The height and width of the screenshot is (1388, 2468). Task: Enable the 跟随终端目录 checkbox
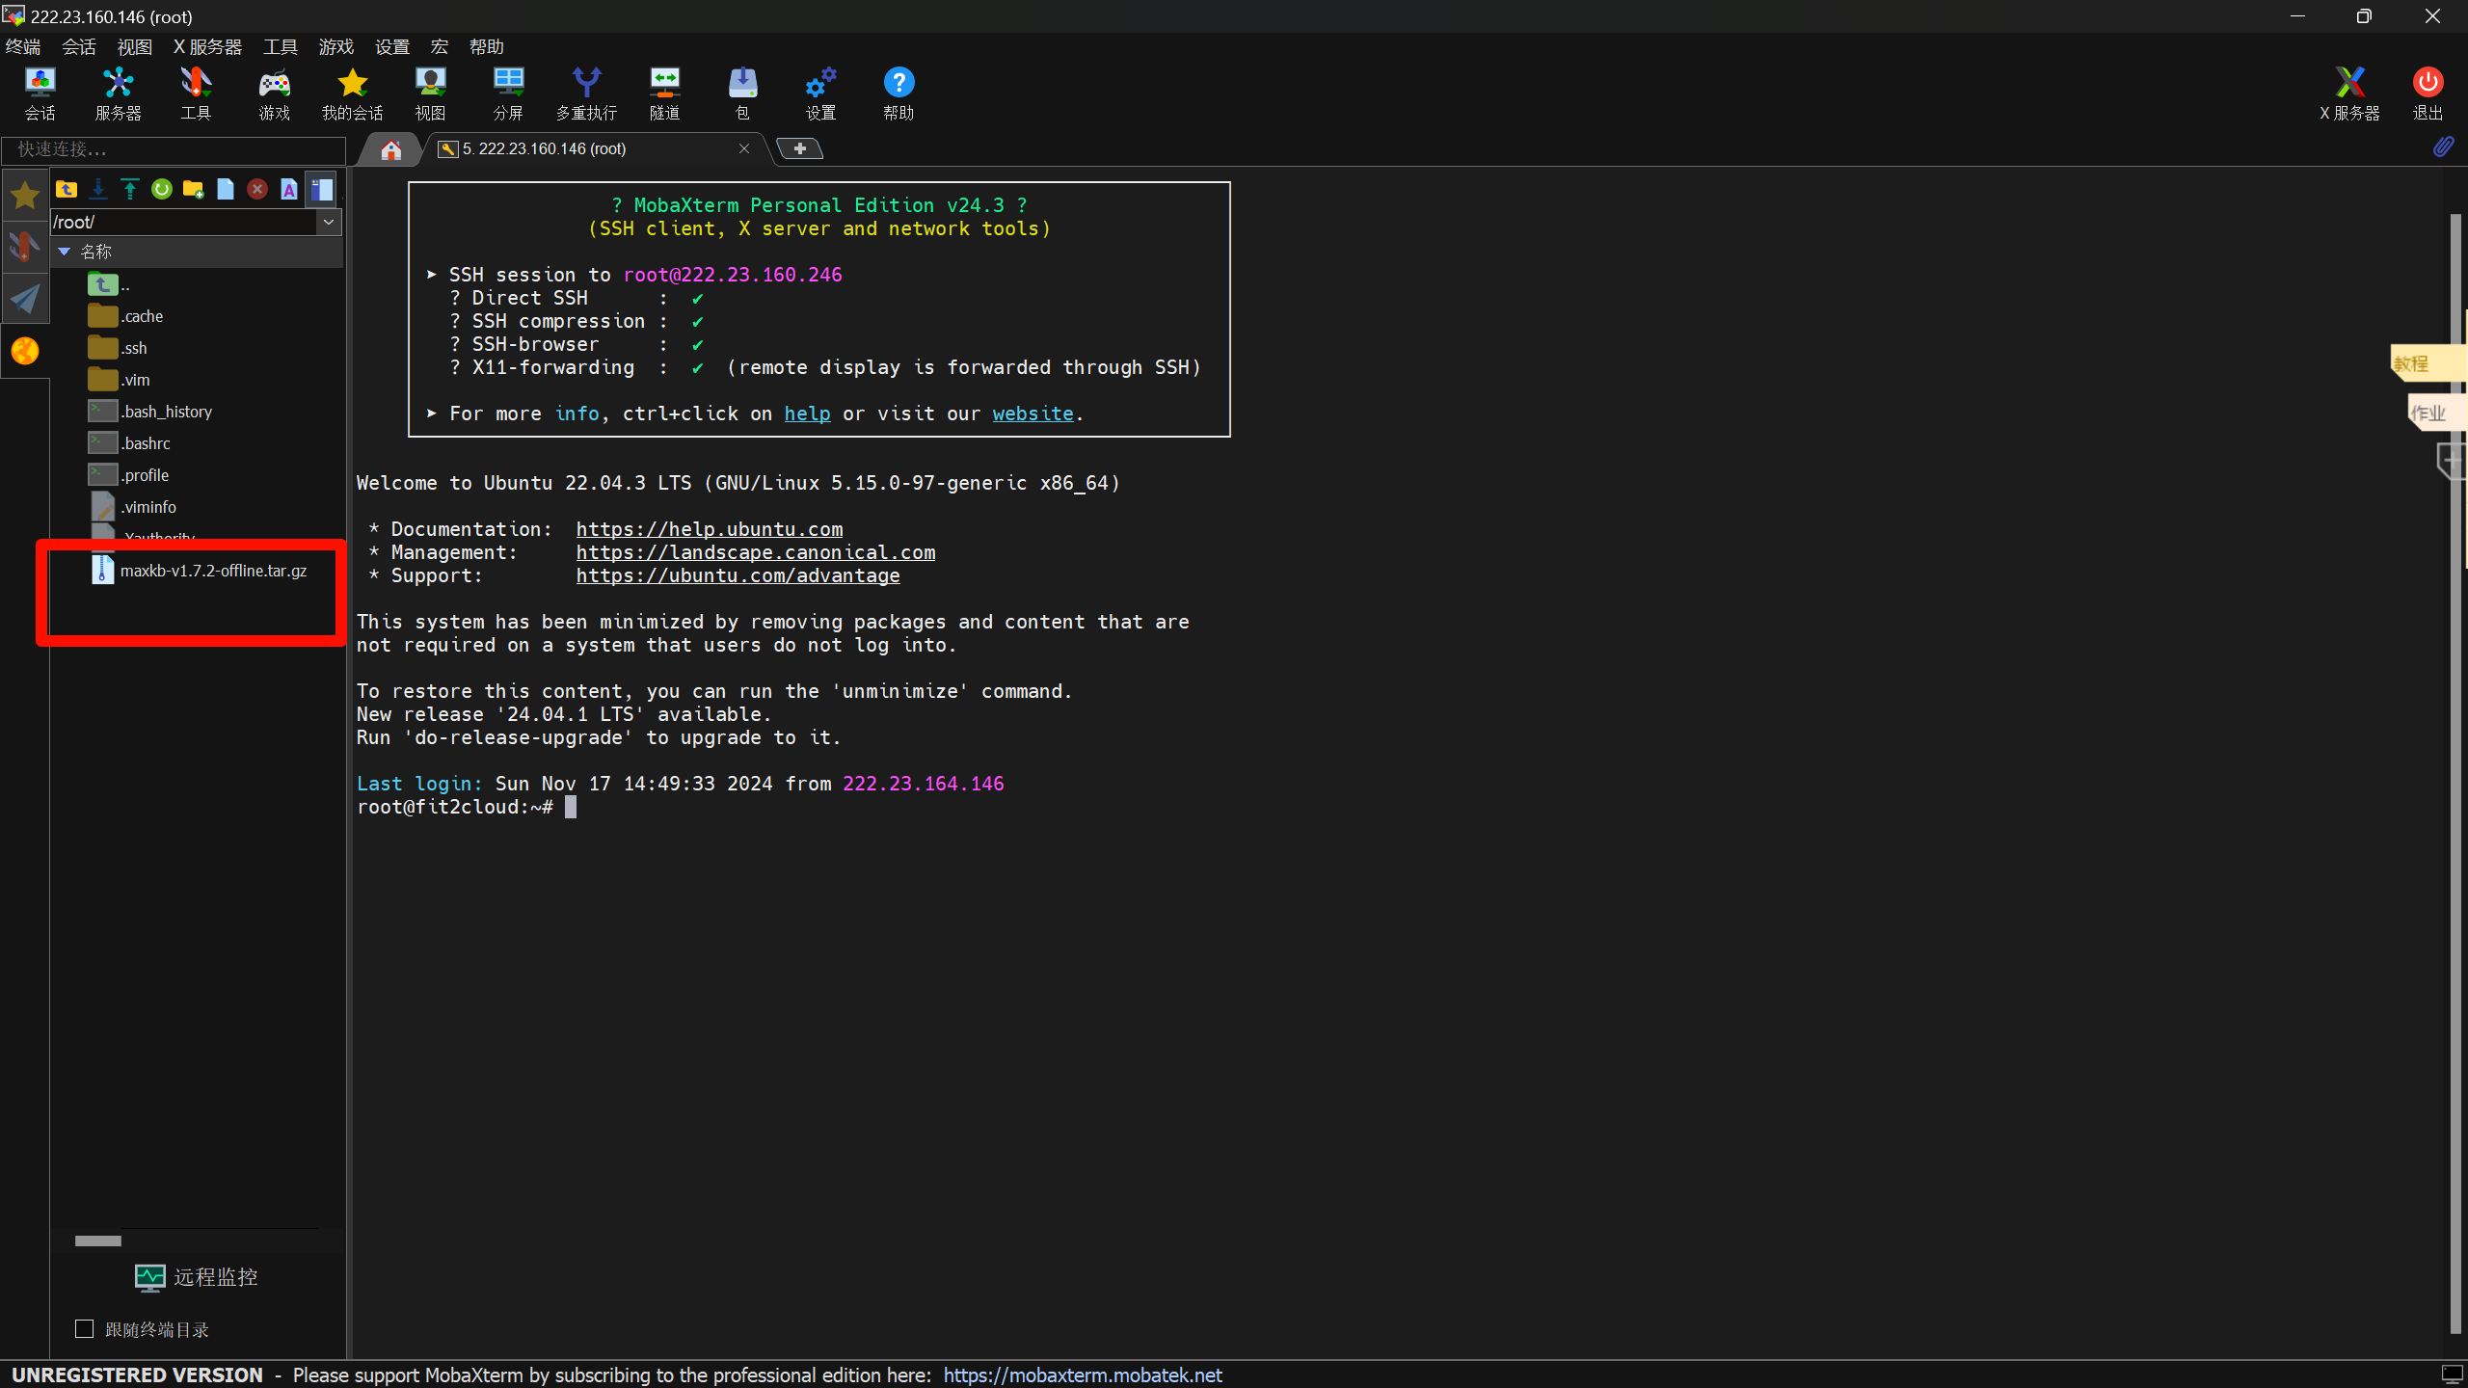pyautogui.click(x=85, y=1329)
